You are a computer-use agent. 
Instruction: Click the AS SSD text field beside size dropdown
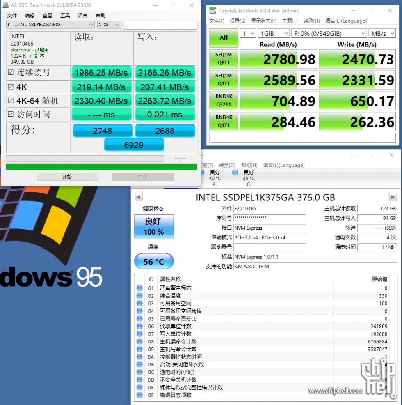(160, 25)
